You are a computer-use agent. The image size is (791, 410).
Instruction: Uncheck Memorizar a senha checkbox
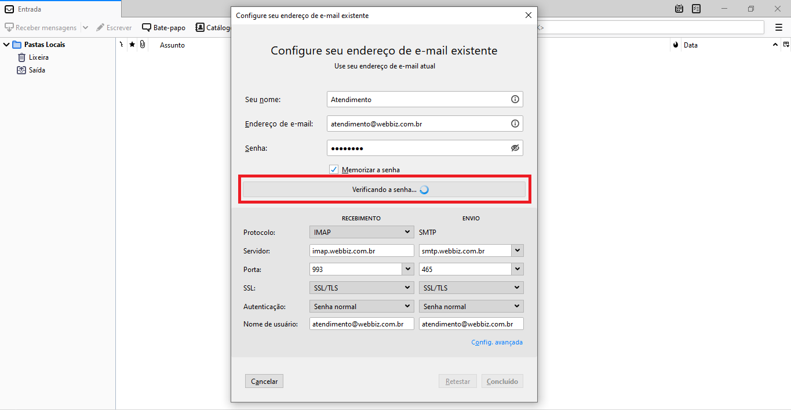tap(334, 169)
